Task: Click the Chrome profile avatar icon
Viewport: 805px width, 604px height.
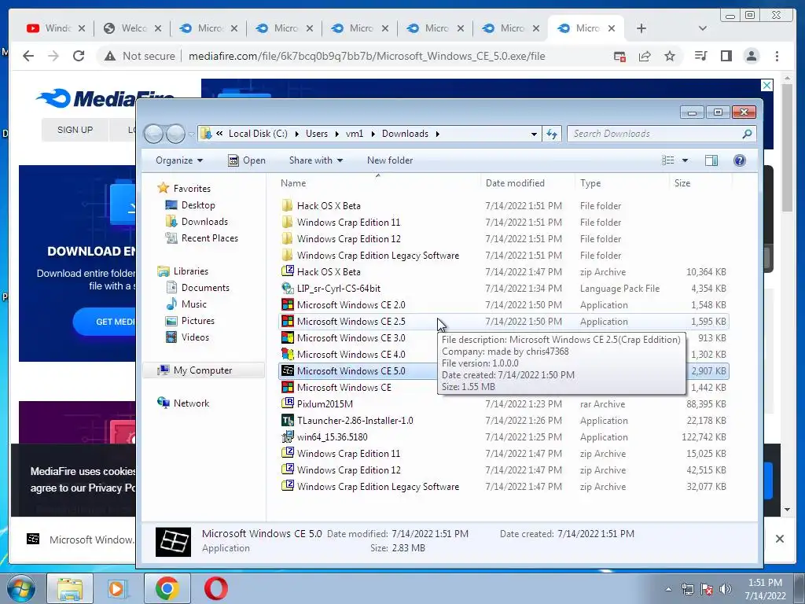Action: click(751, 56)
